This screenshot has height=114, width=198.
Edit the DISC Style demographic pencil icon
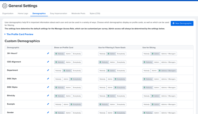click(x=48, y=79)
